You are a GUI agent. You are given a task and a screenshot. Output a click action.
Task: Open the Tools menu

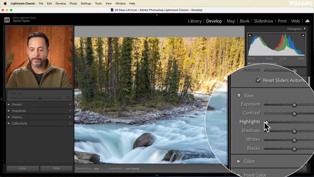[x=98, y=3]
